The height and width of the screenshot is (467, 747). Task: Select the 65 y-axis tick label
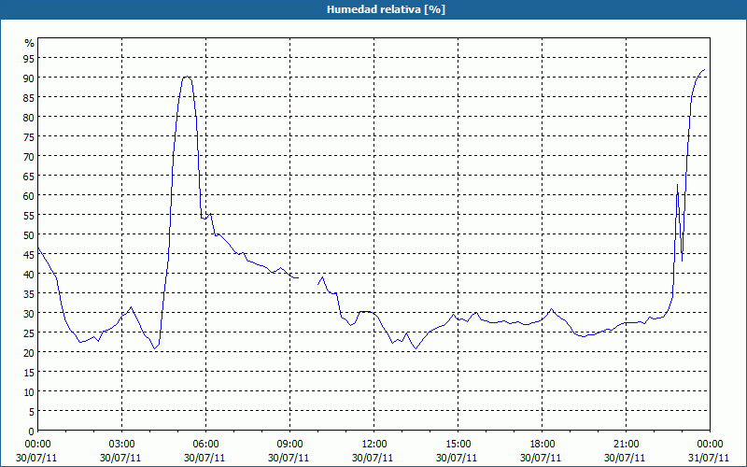click(29, 176)
